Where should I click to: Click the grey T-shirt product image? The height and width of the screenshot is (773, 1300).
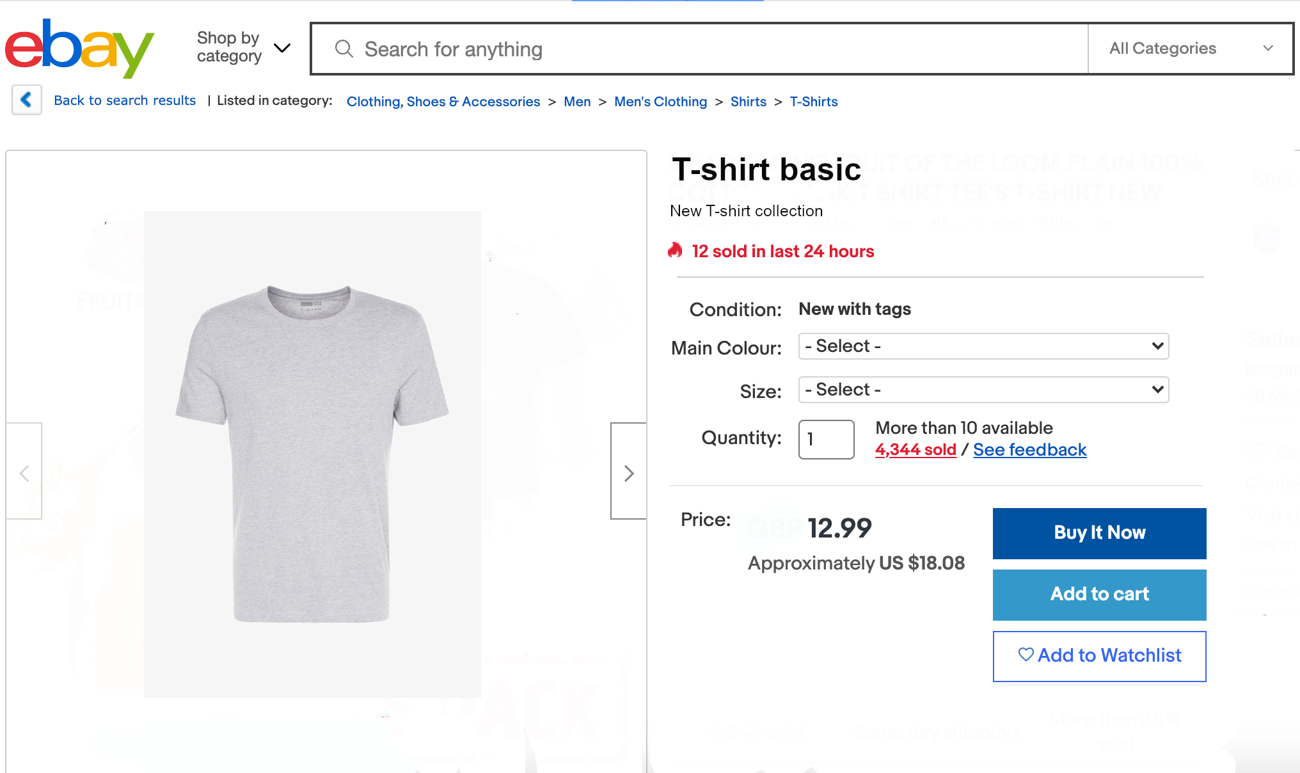pyautogui.click(x=312, y=454)
